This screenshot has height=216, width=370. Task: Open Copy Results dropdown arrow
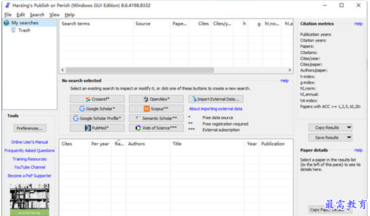(349, 128)
